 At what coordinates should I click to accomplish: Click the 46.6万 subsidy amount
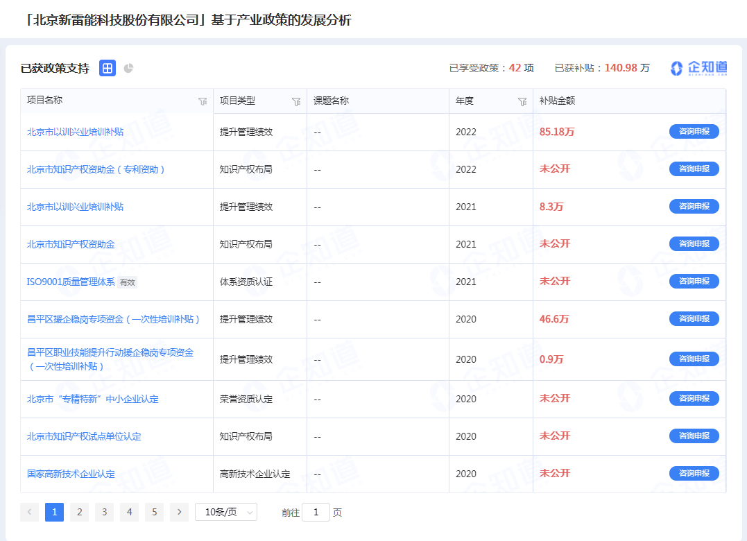pyautogui.click(x=554, y=319)
